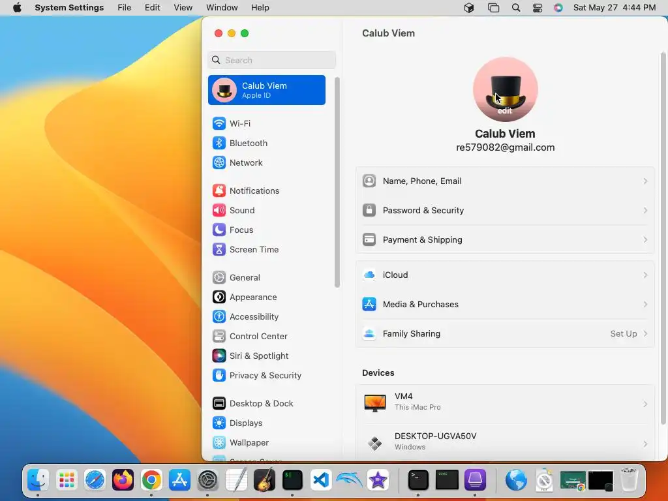Image resolution: width=668 pixels, height=501 pixels.
Task: Open the File menu
Action: pyautogui.click(x=125, y=8)
